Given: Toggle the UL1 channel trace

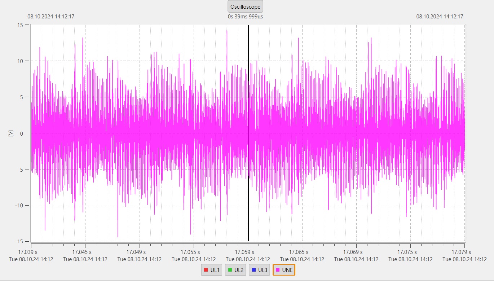Looking at the screenshot, I should pos(211,270).
